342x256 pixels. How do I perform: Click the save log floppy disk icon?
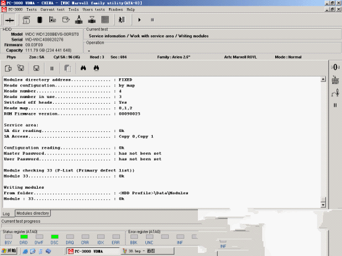coord(36,68)
